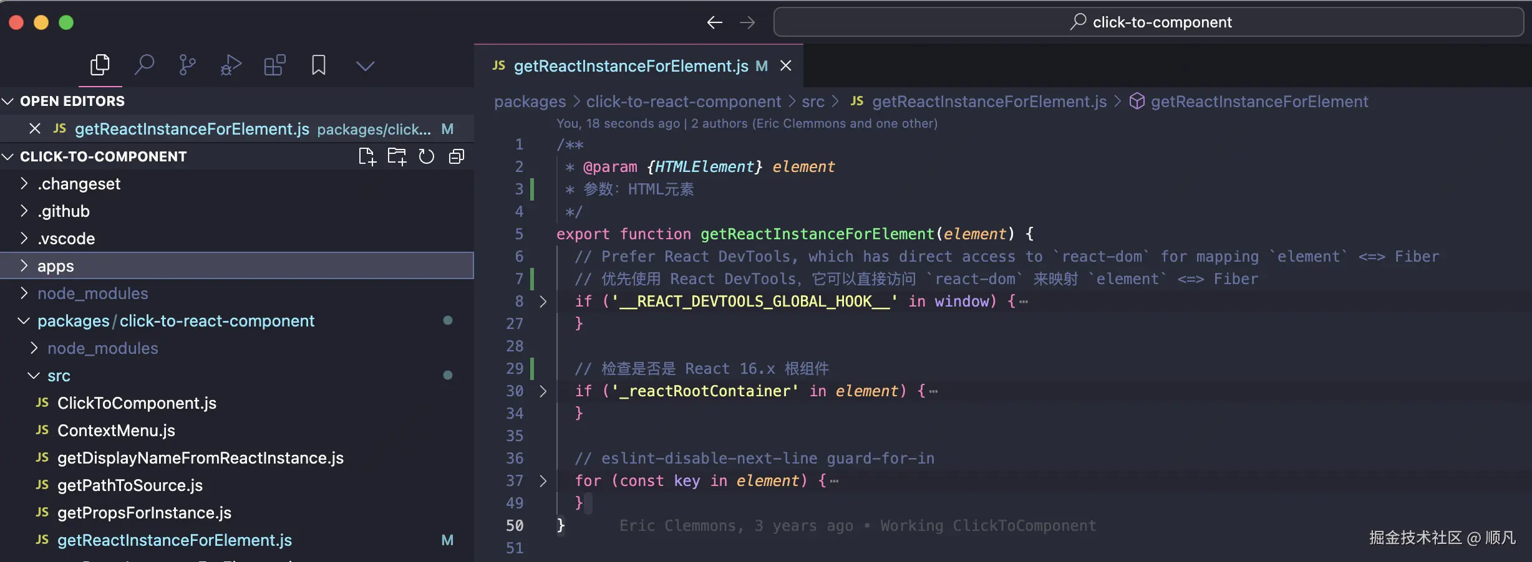Collapse the packages/click-to-react-component folder
Viewport: 1532px width, 562px height.
237,321
